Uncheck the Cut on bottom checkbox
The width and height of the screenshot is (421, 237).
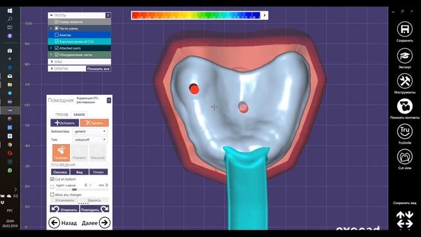(52, 179)
